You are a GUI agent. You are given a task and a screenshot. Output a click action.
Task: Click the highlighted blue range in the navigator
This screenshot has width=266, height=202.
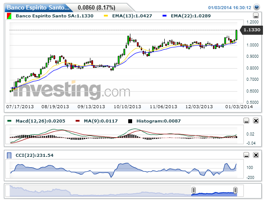(214, 194)
